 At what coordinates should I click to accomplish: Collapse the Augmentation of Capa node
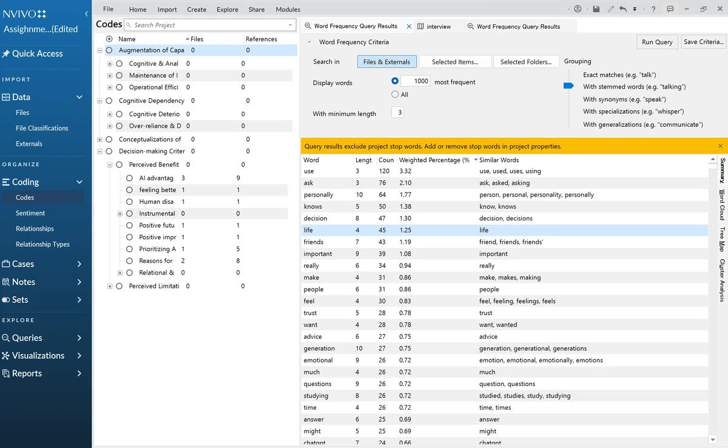click(99, 50)
